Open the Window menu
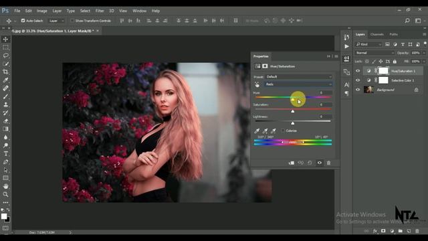The image size is (428, 241). 139,11
